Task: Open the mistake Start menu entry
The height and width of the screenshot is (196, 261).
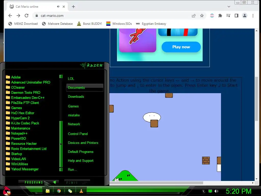Action: point(74,115)
